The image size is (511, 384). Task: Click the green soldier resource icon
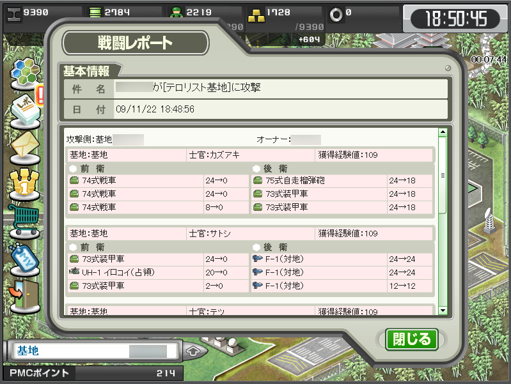click(177, 13)
